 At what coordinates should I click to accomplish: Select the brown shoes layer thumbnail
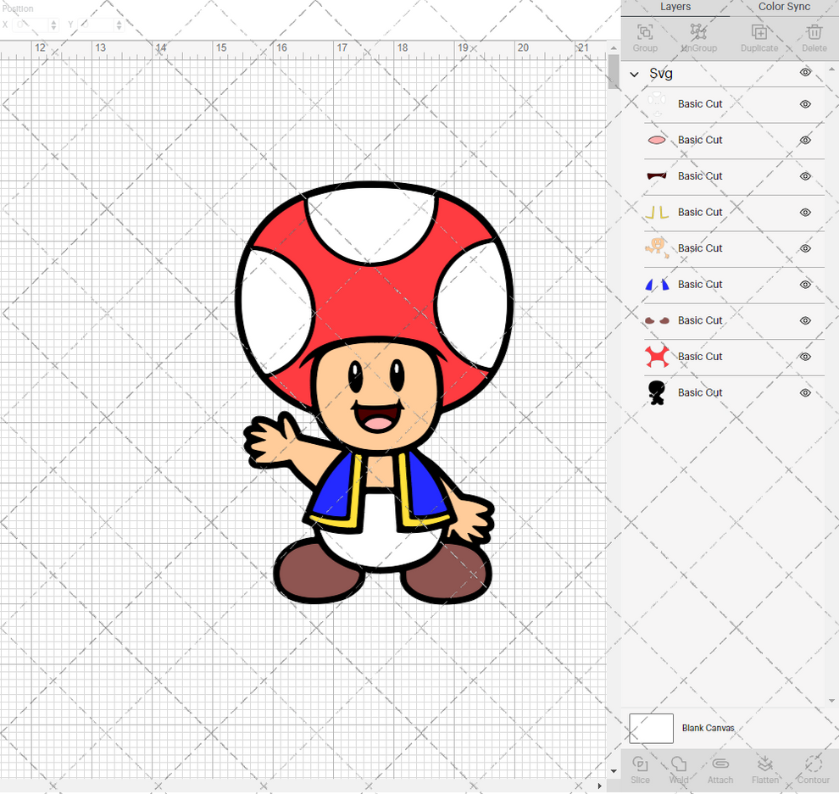pyautogui.click(x=656, y=320)
